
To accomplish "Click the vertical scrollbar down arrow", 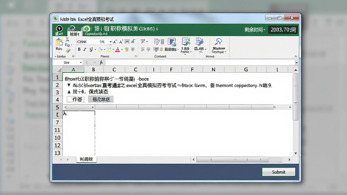I will [295, 153].
